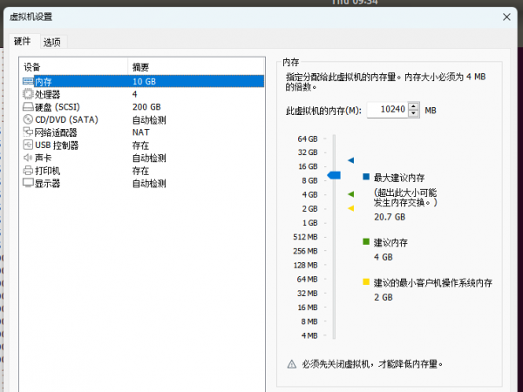
Task: Click the blue memory slider handle
Action: [333, 176]
